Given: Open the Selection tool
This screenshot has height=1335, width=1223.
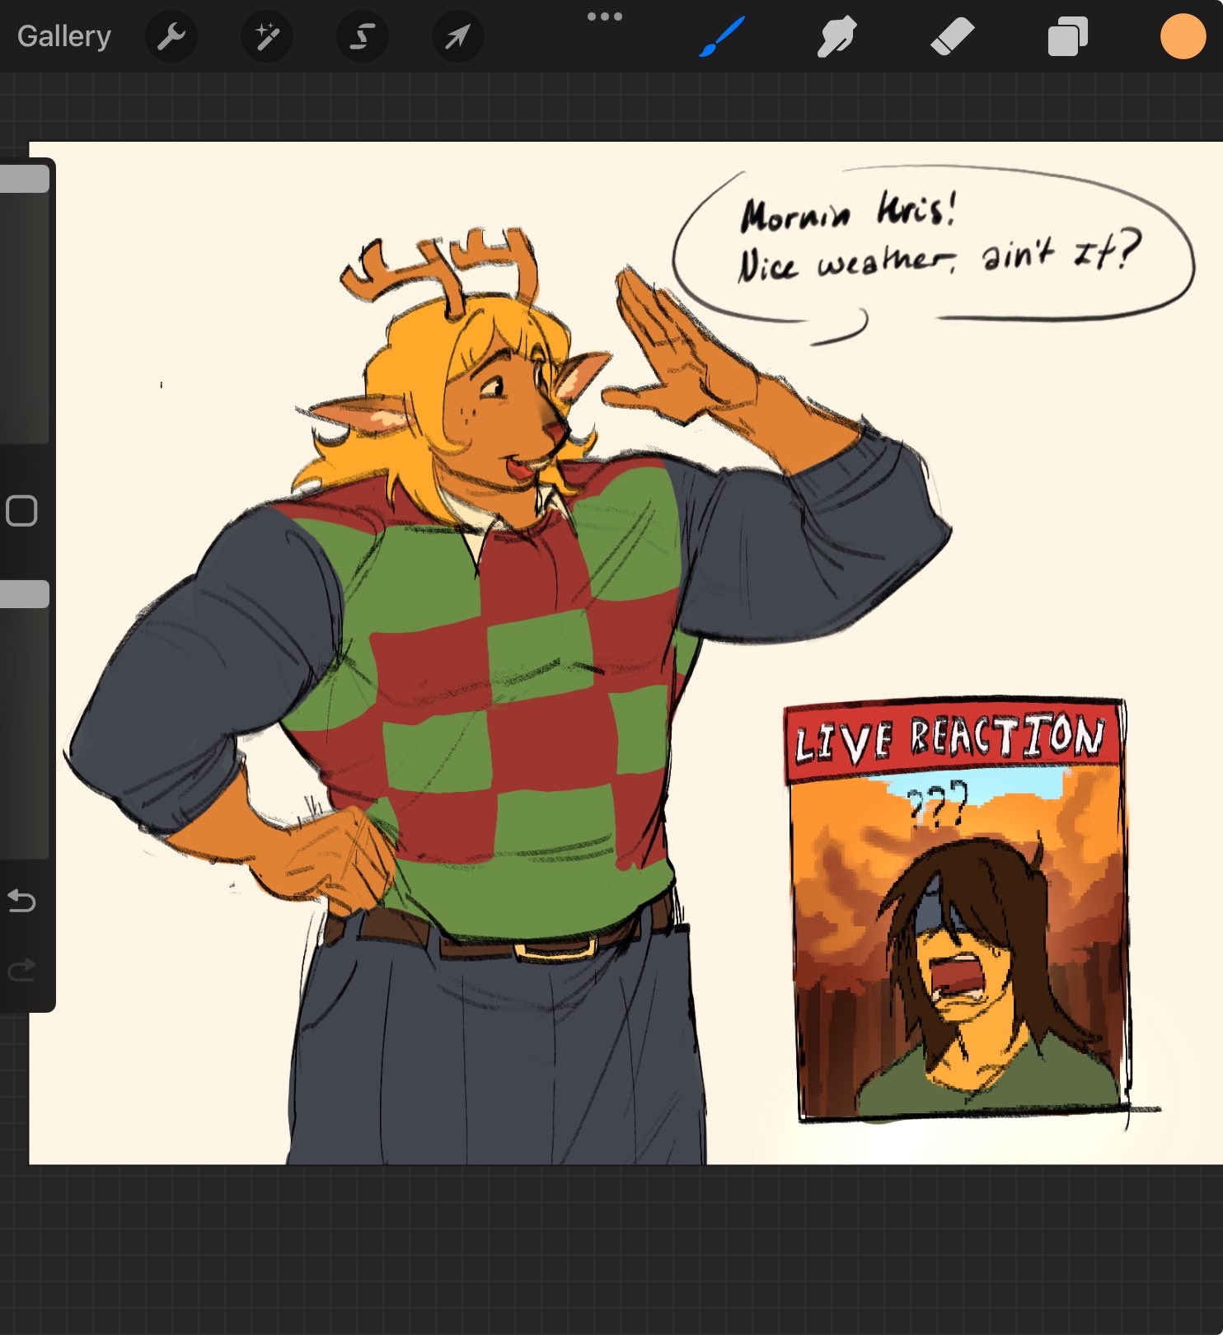Looking at the screenshot, I should point(363,36).
